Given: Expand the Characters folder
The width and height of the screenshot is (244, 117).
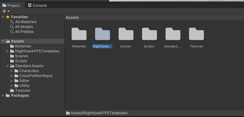Looking at the screenshot, I should [x=11, y=71].
